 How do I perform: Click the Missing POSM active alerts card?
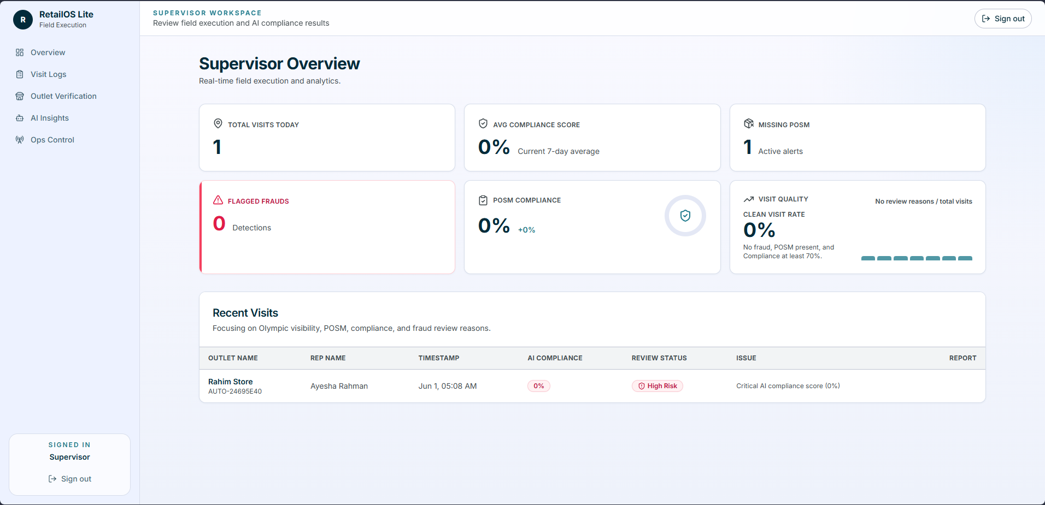tap(858, 138)
